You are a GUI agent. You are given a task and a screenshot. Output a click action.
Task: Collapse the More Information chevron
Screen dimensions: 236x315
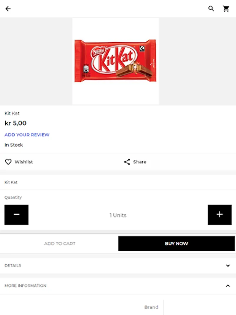click(x=228, y=286)
